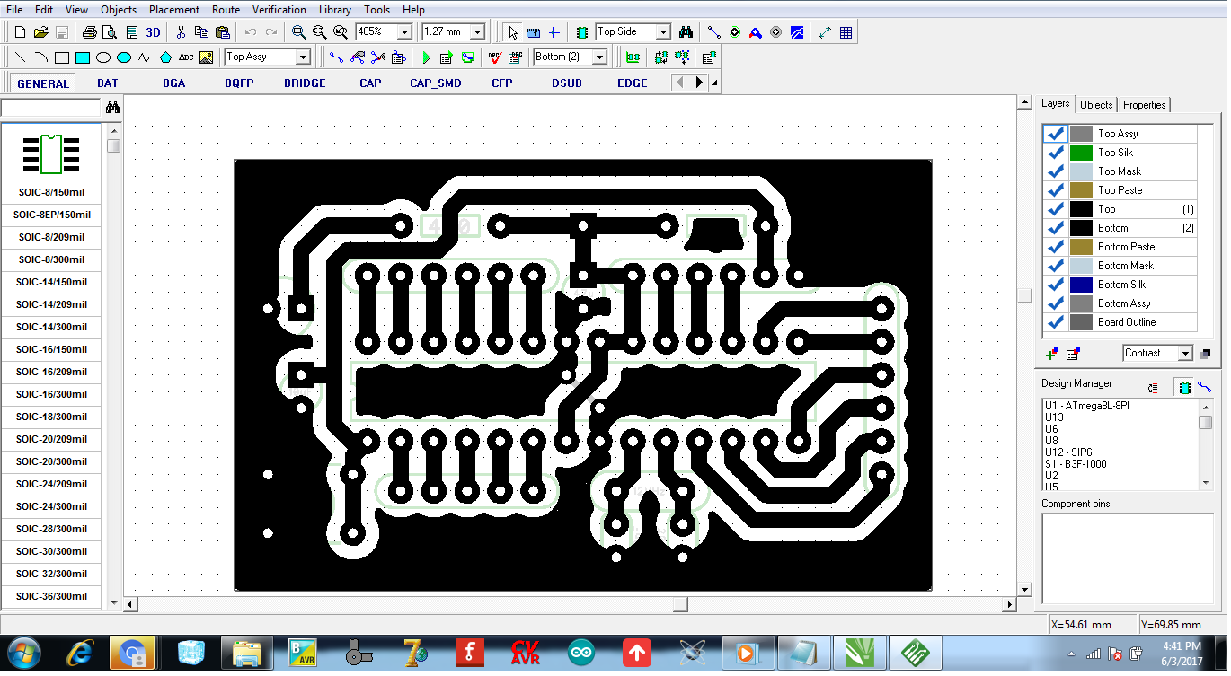Screen dimensions: 1231x676
Task: Toggle the Board Outline layer checkmark
Action: pyautogui.click(x=1056, y=321)
